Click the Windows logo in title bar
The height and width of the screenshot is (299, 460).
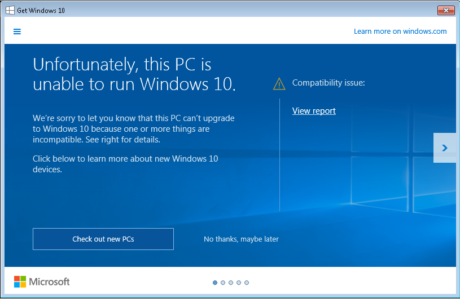point(10,10)
